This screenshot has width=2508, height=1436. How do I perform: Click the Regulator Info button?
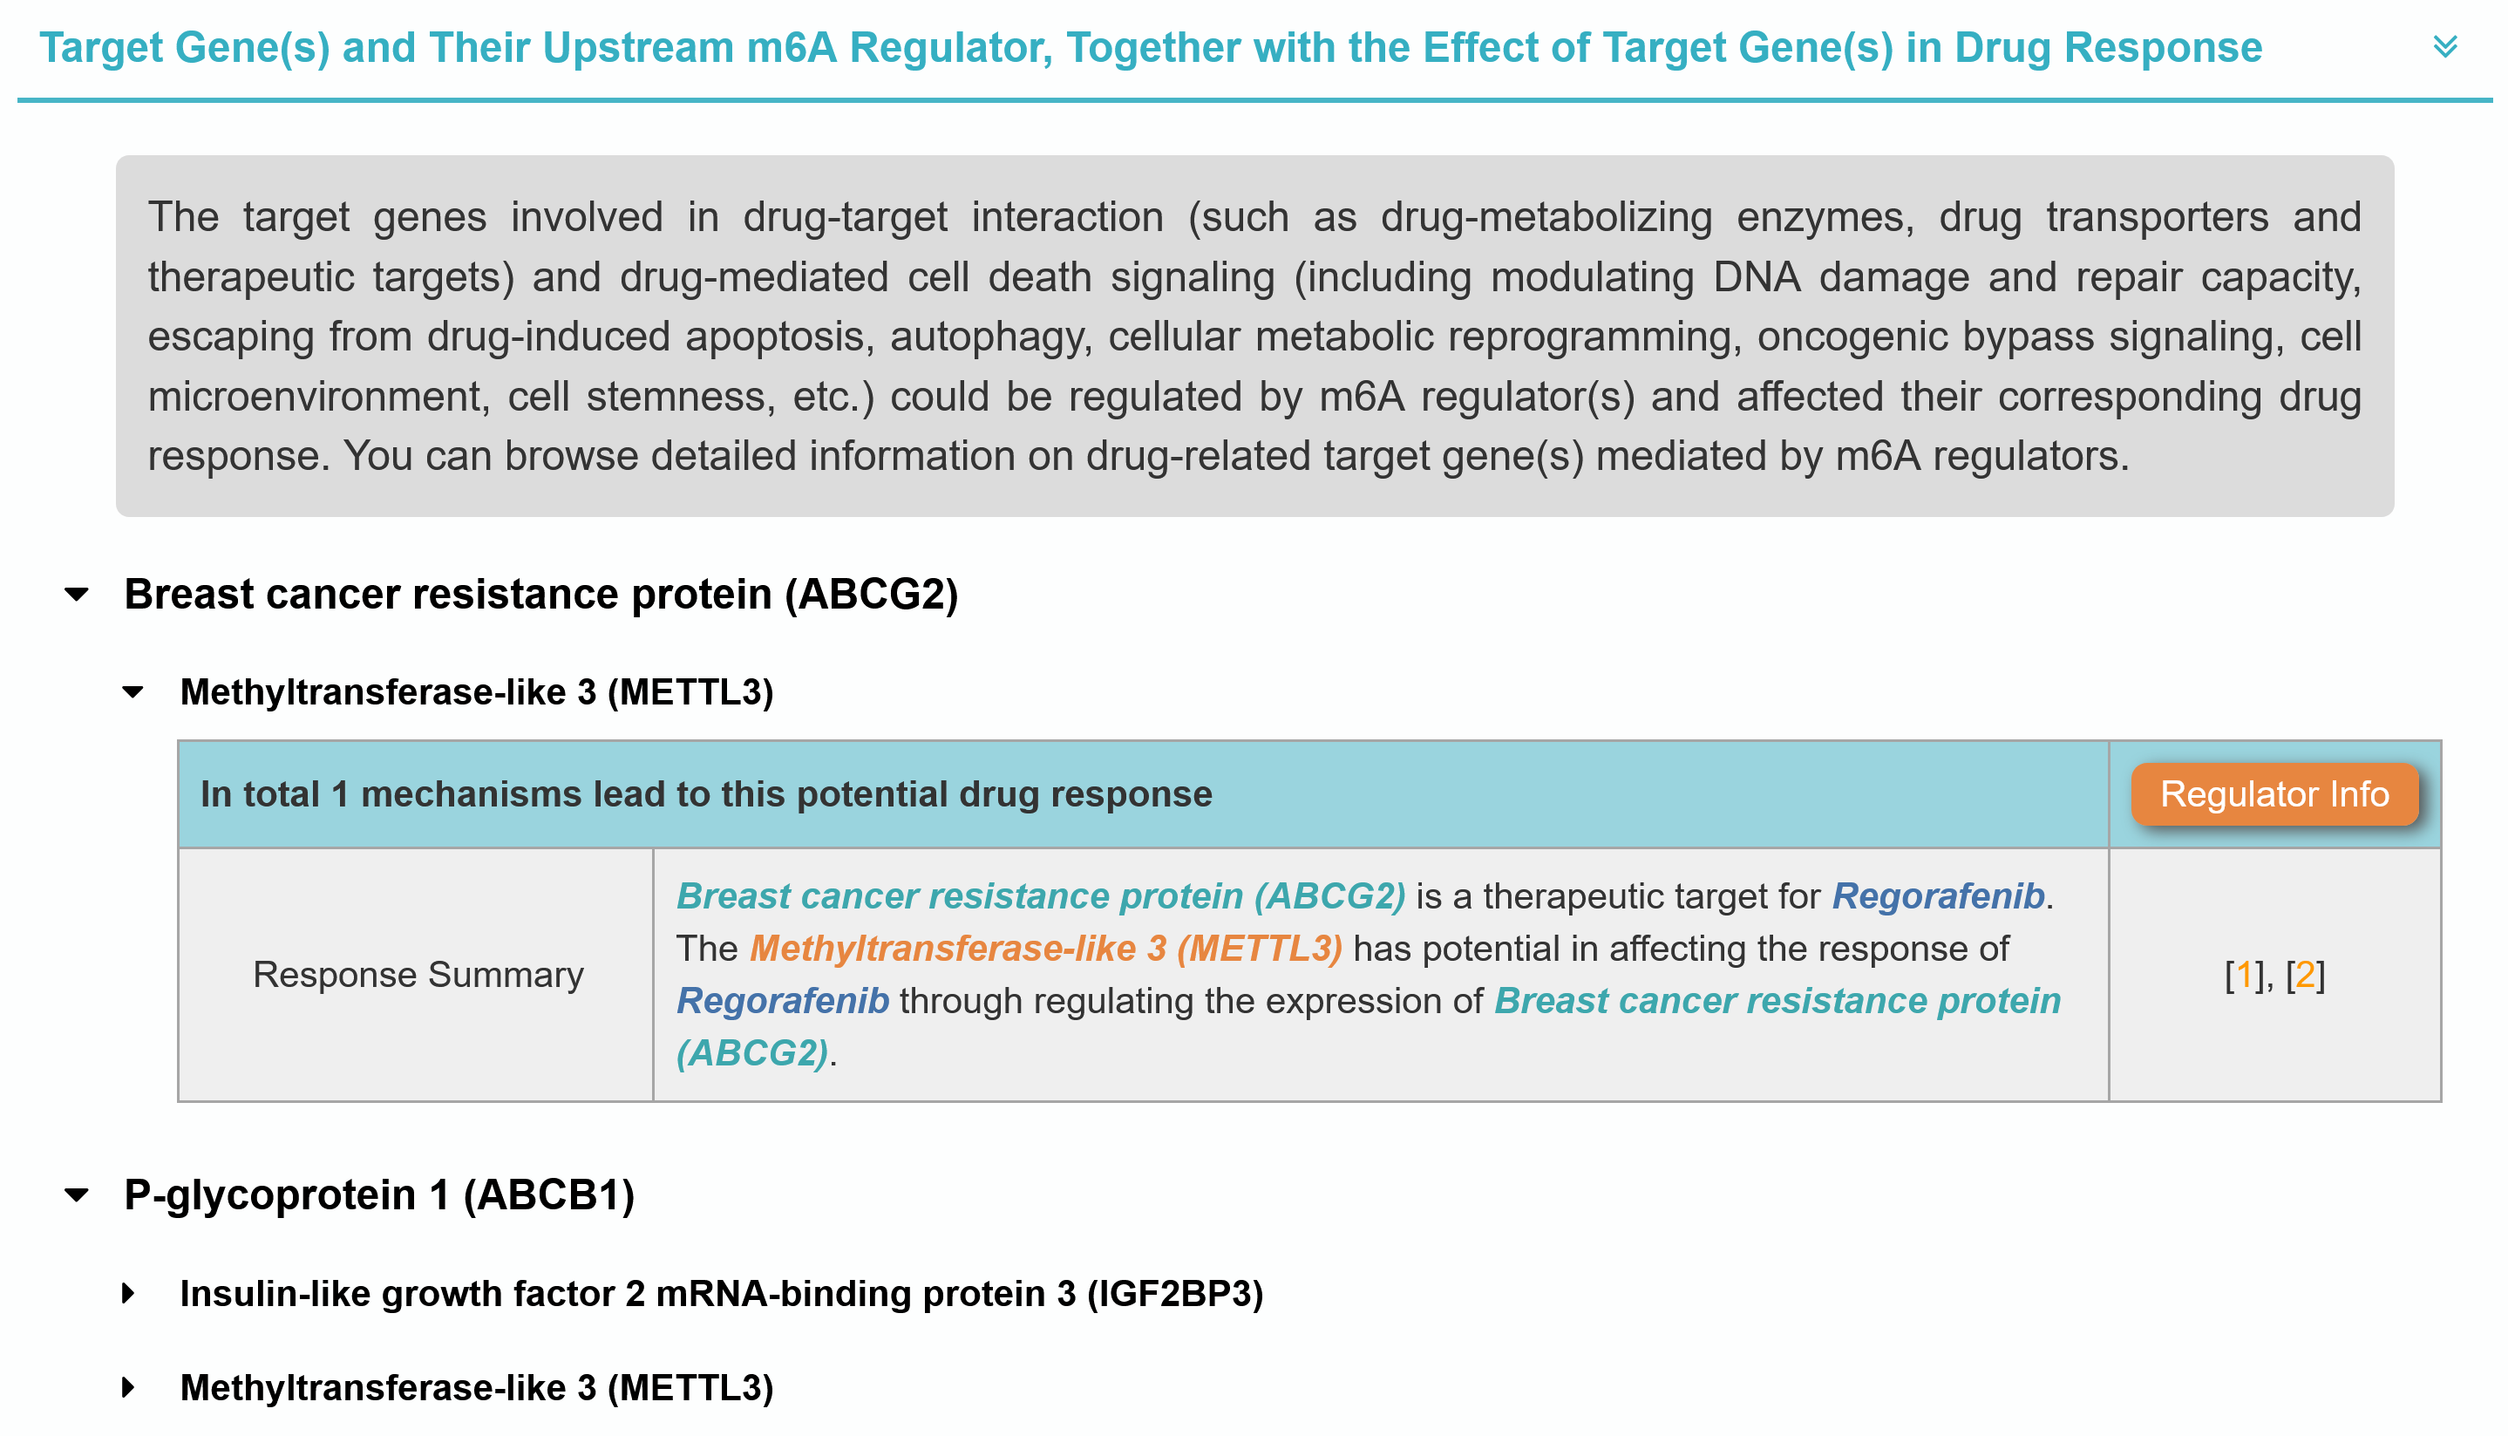pos(2274,794)
